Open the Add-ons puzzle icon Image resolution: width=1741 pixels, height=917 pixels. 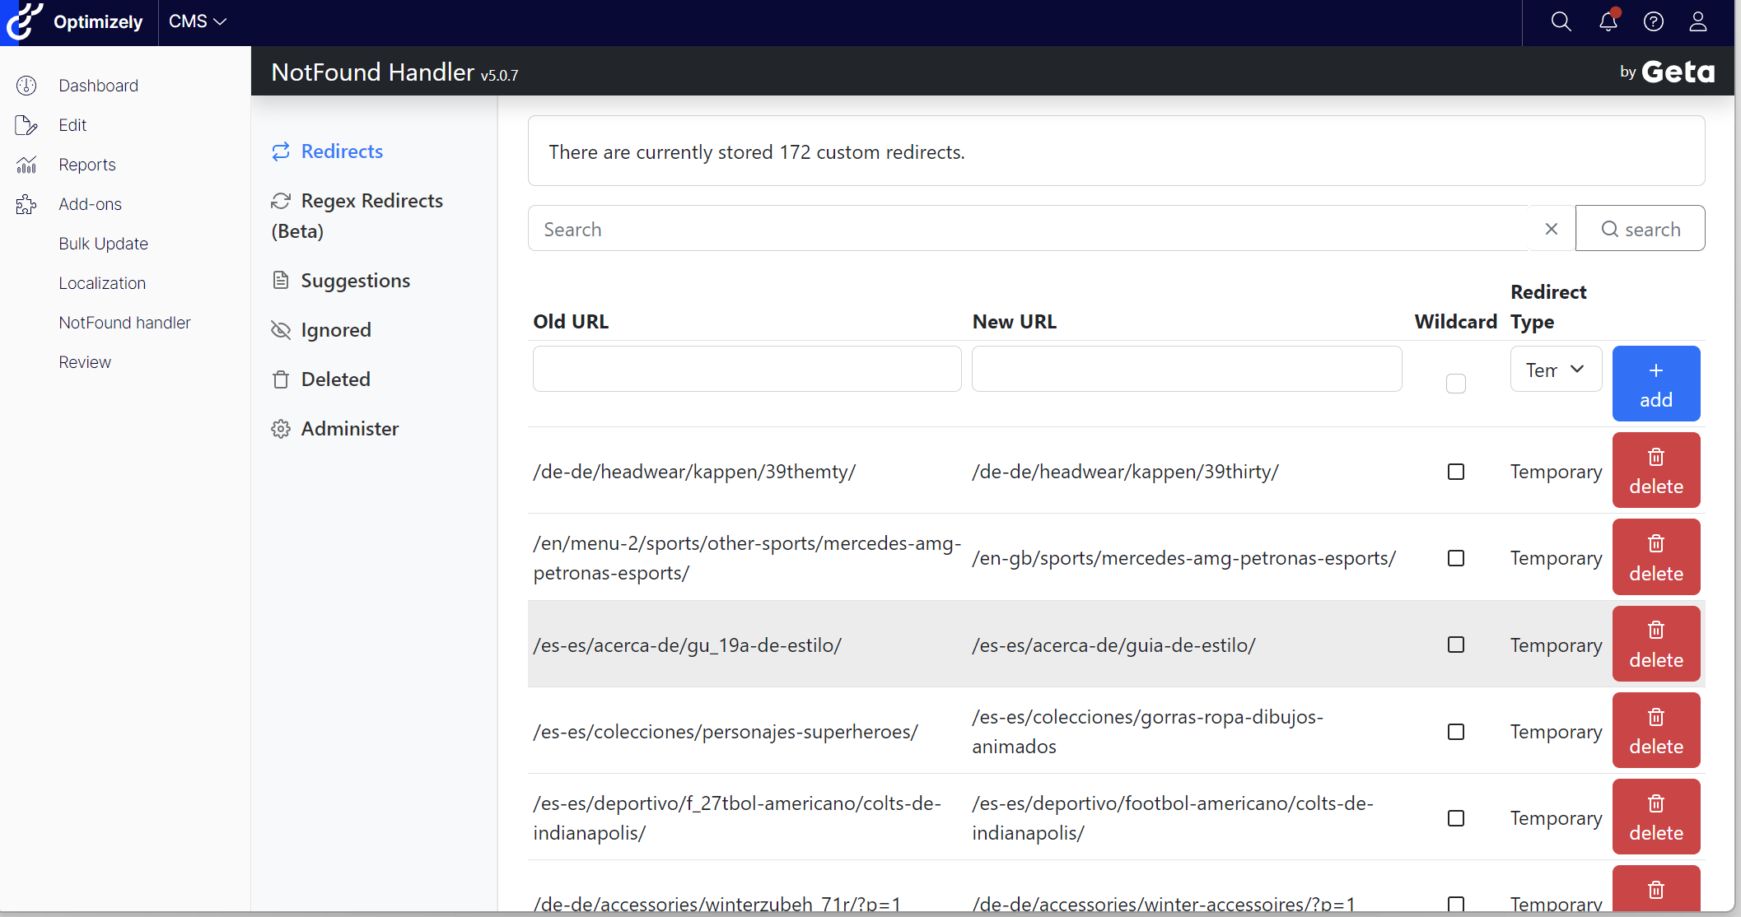(26, 203)
